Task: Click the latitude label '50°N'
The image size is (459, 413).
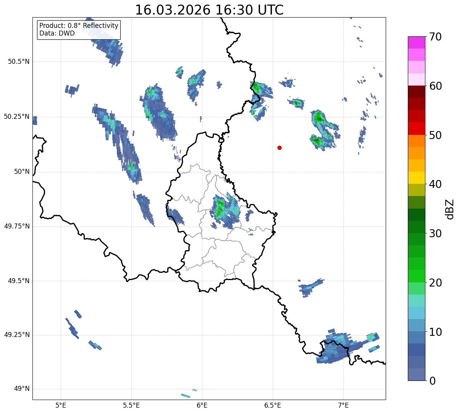Action: 22,172
